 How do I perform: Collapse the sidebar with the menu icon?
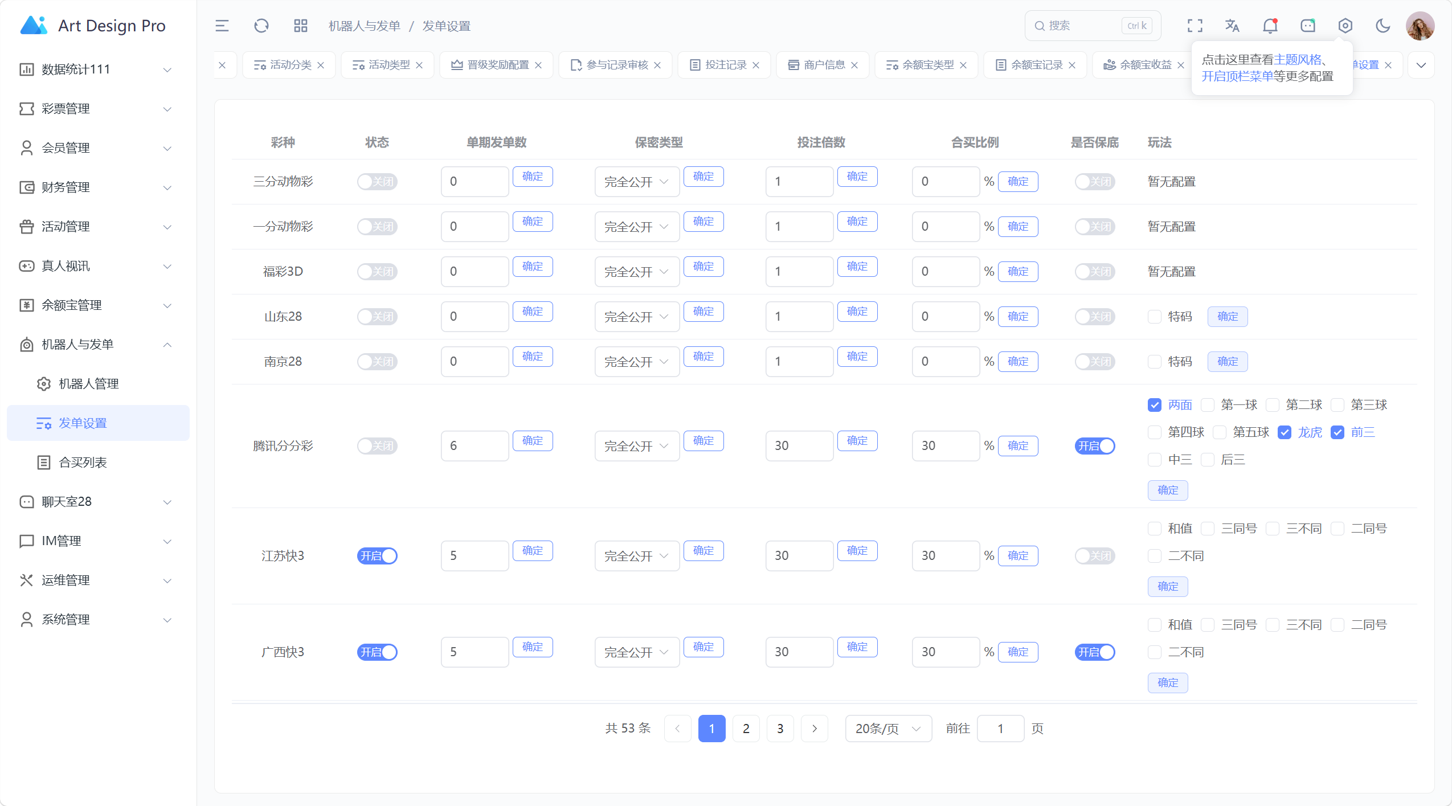pos(222,26)
